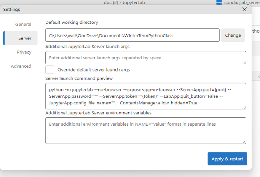Click Apply & restart button
The width and height of the screenshot is (260, 177).
pos(227,159)
